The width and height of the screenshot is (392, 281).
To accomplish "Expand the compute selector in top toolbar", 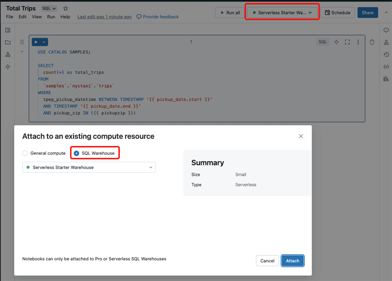I will pos(282,13).
